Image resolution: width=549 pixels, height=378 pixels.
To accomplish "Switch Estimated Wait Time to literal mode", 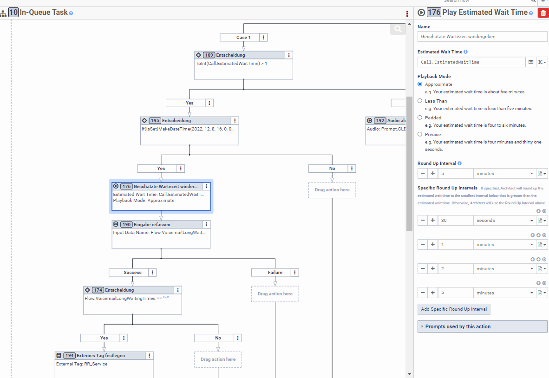I will click(531, 62).
